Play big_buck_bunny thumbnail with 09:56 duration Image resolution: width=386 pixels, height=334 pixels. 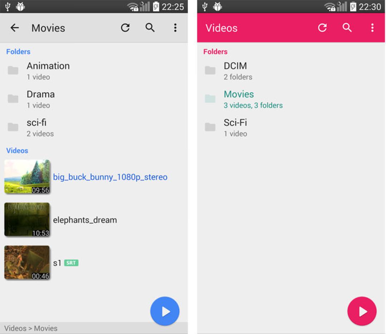(27, 176)
